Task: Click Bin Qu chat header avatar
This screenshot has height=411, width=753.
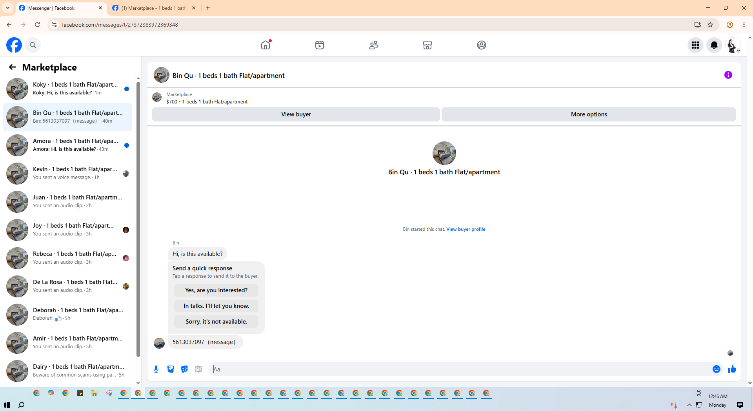Action: pyautogui.click(x=162, y=75)
